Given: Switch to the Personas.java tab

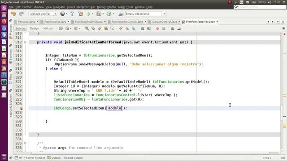Looking at the screenshot, I should [26, 21].
